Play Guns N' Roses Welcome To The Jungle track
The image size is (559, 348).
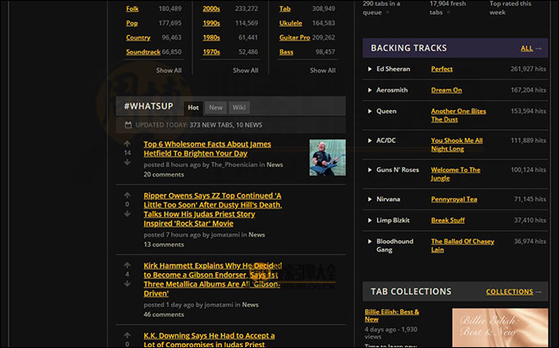tap(370, 170)
